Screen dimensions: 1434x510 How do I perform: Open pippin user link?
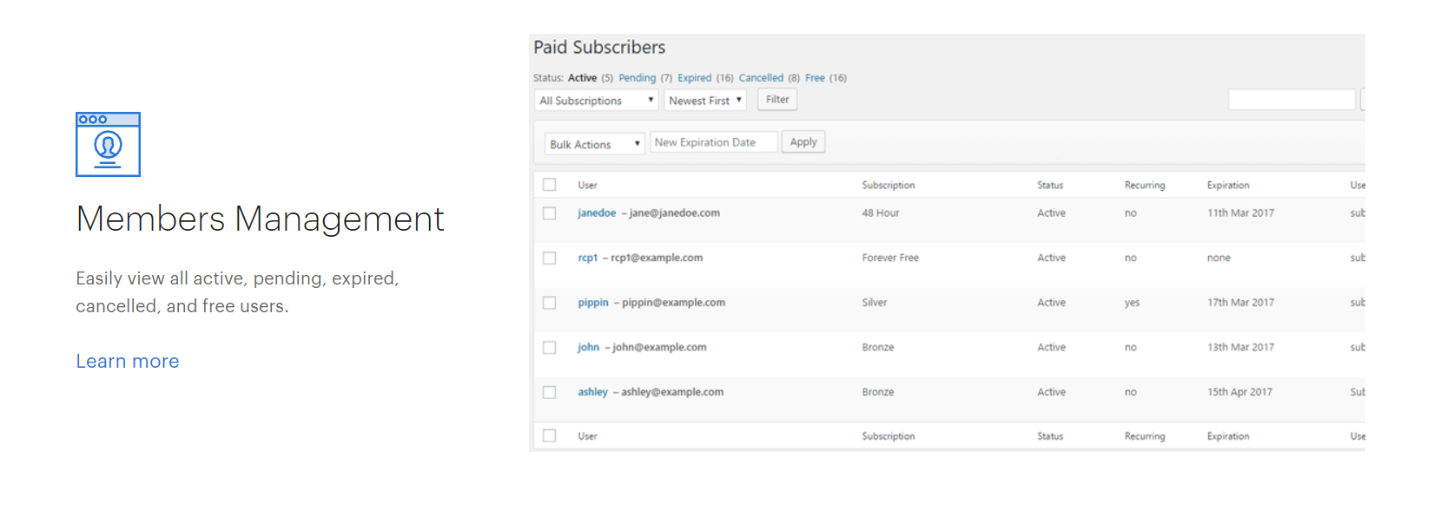point(593,303)
